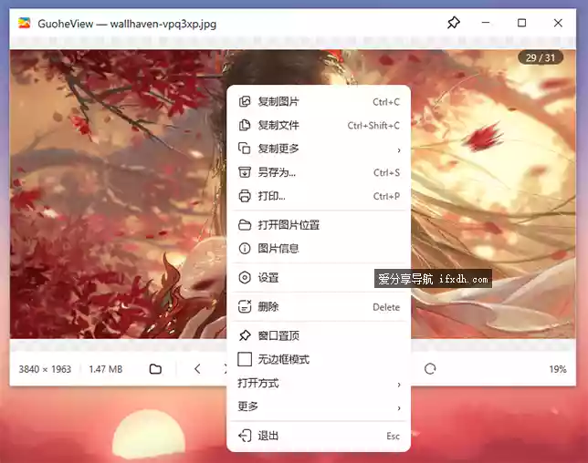Maximize the GuoheView window
Screen dimensions: 588x463
coord(521,23)
